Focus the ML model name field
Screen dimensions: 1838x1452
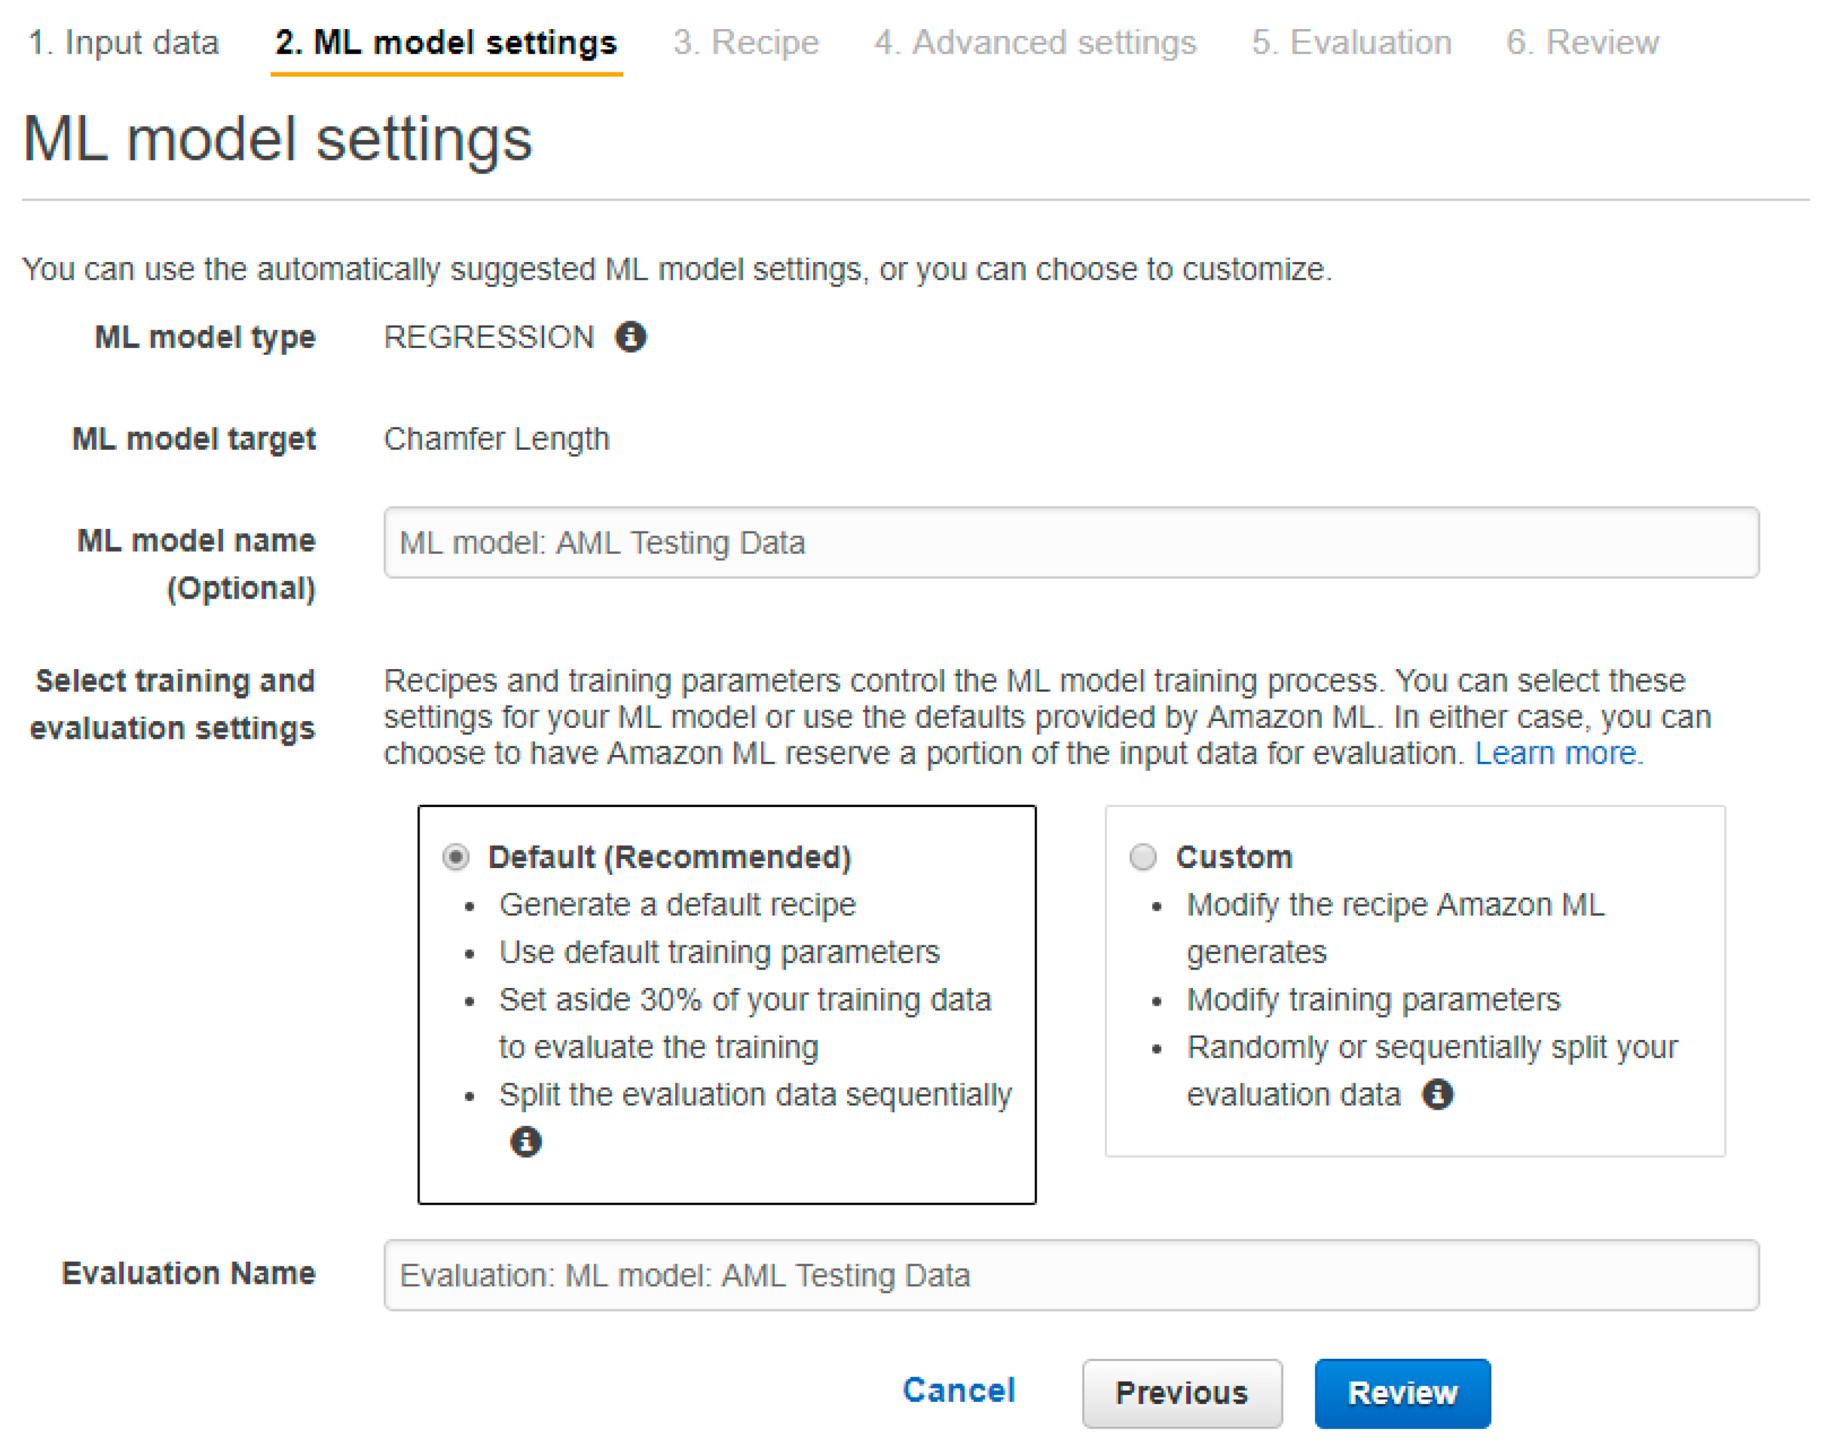(1070, 542)
